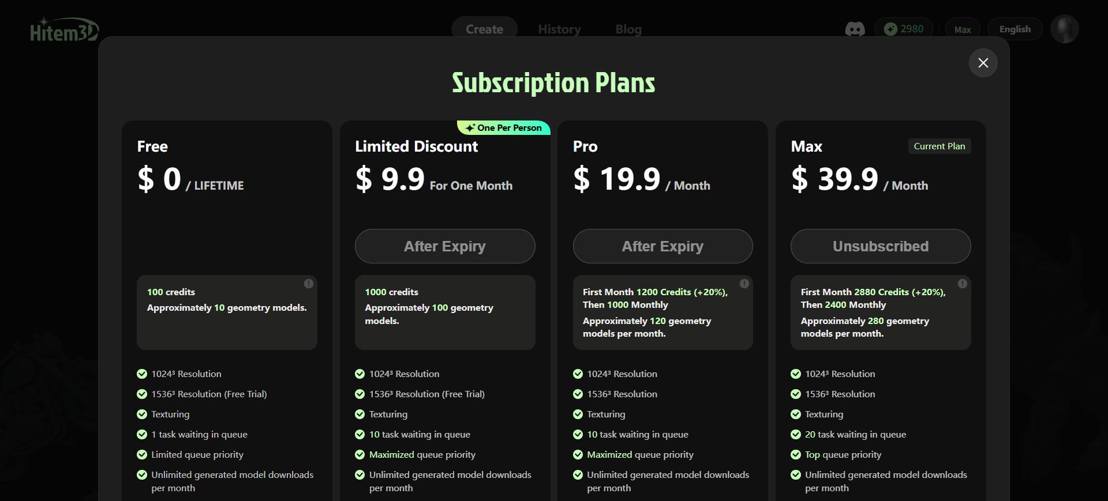Open the user profile avatar

pos(1064,29)
